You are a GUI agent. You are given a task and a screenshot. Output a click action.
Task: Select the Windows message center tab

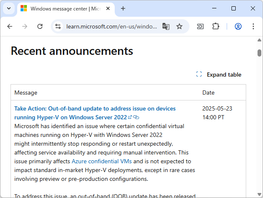(x=66, y=9)
